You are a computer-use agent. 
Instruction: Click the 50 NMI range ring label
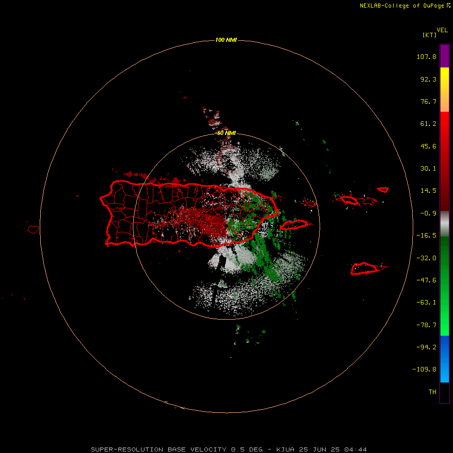(x=227, y=133)
